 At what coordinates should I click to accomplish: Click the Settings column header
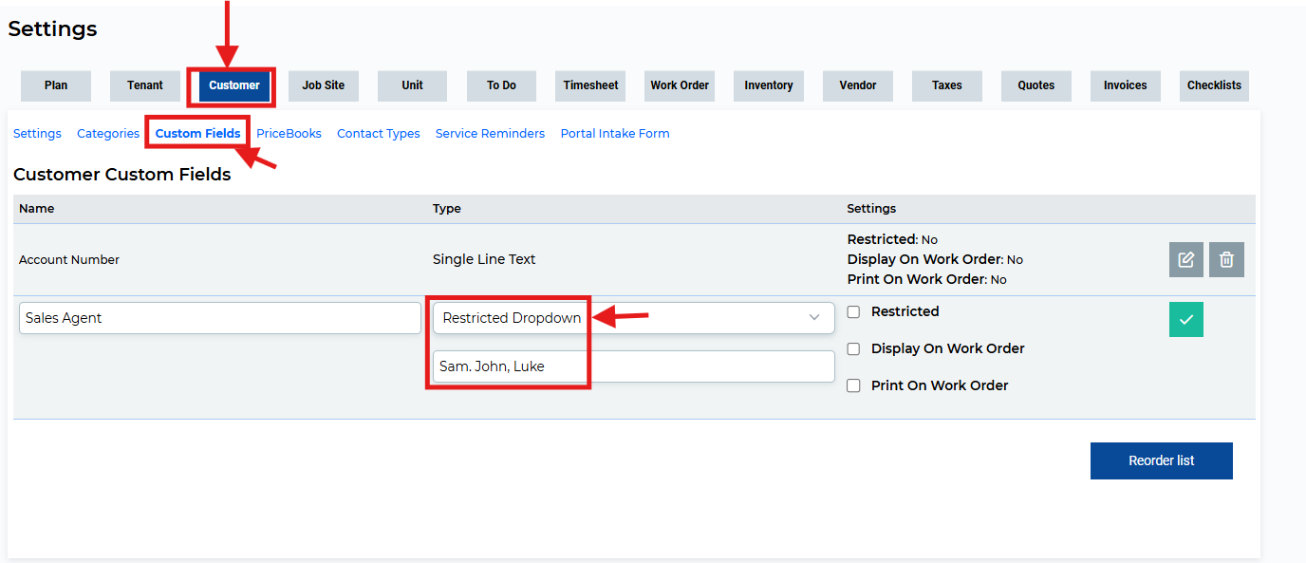point(871,209)
